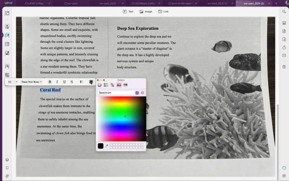Switch to Image Palettes tab in Colors
Image resolution: width=289 pixels, height=181 pixels.
[x=119, y=85]
